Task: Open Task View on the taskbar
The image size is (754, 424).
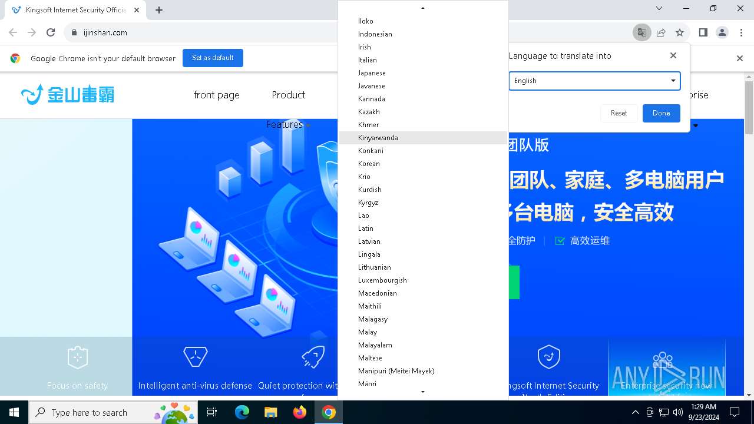Action: 212,412
